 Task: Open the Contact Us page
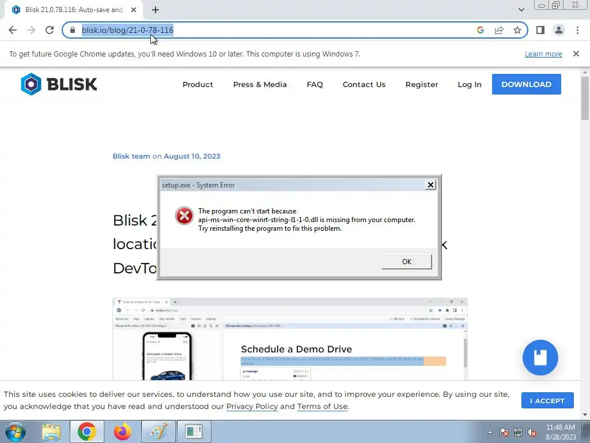[x=364, y=84]
